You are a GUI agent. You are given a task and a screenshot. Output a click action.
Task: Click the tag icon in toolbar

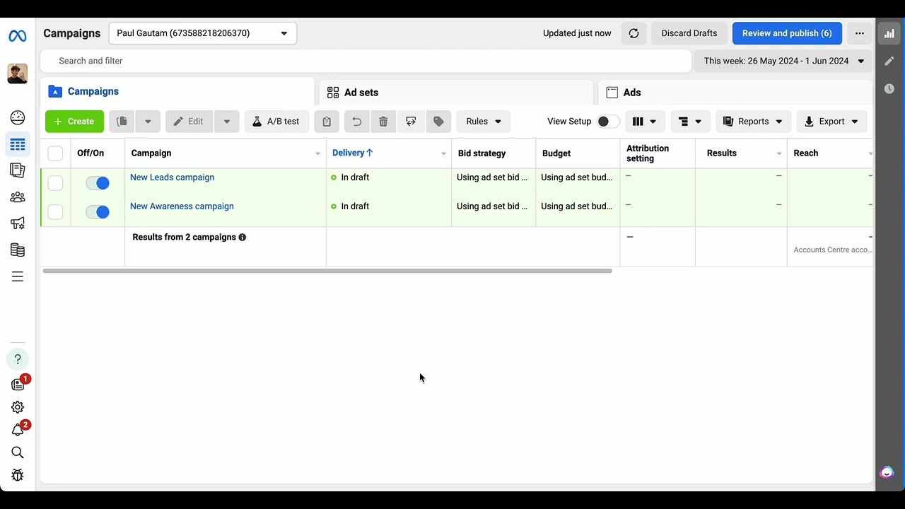click(438, 122)
